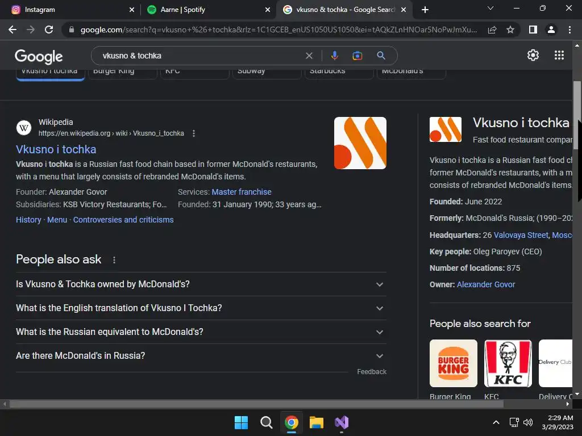Open the Google apps grid
This screenshot has width=582, height=436.
559,55
